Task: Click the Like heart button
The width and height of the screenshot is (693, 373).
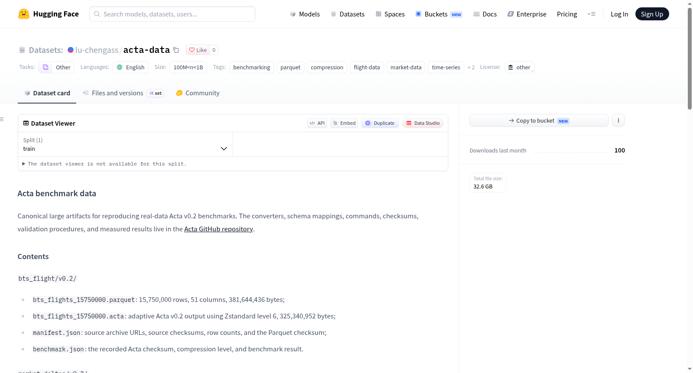Action: pos(198,50)
